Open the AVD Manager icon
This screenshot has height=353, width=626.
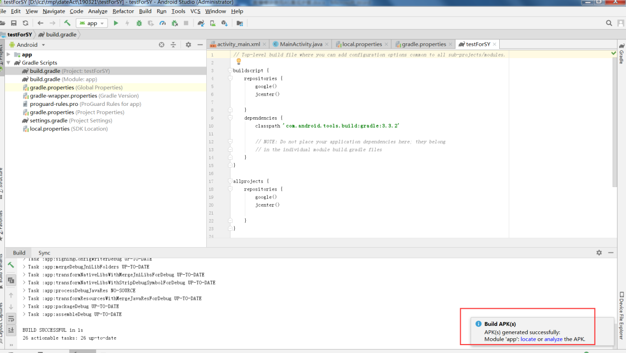[213, 23]
